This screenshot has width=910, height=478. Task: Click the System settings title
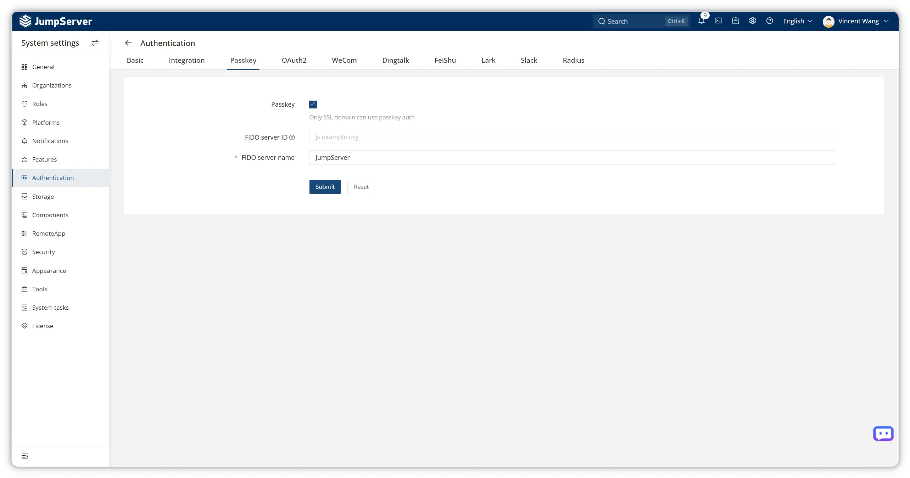50,43
